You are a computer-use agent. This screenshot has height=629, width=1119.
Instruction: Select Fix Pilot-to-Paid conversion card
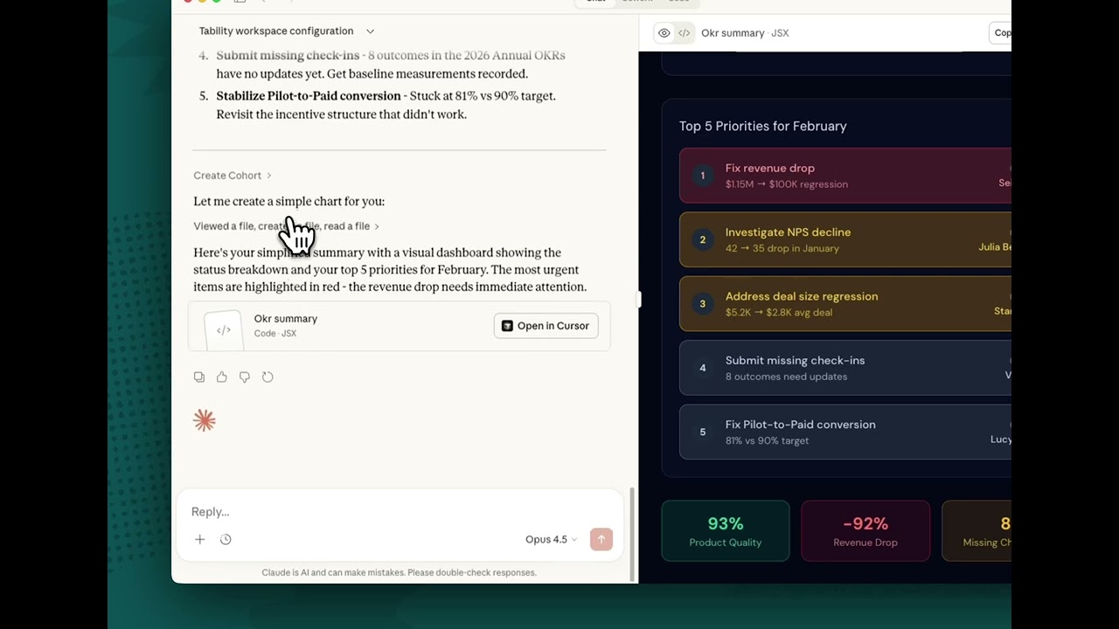[x=844, y=432]
